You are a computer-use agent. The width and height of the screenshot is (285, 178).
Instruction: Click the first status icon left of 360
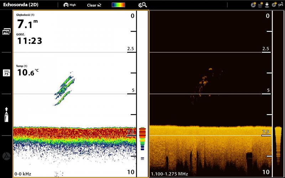click(253, 5)
